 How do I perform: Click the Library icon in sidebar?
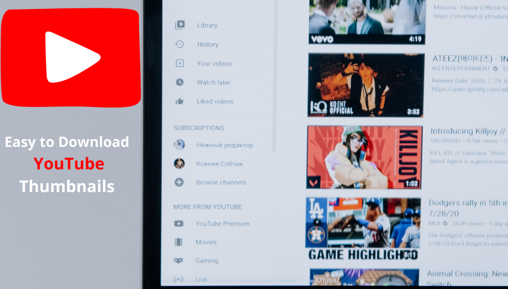click(x=180, y=25)
